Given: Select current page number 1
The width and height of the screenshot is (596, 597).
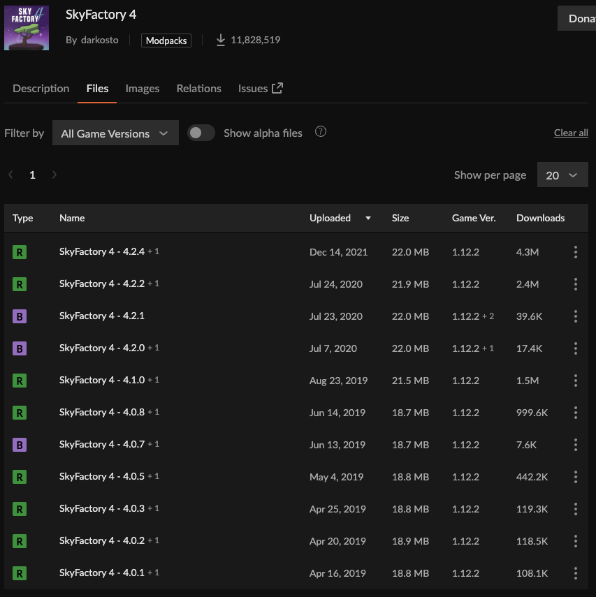Looking at the screenshot, I should [32, 175].
